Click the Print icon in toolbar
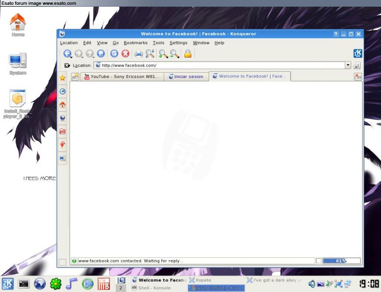Image resolution: width=381 pixels, height=292 pixels. [x=138, y=54]
